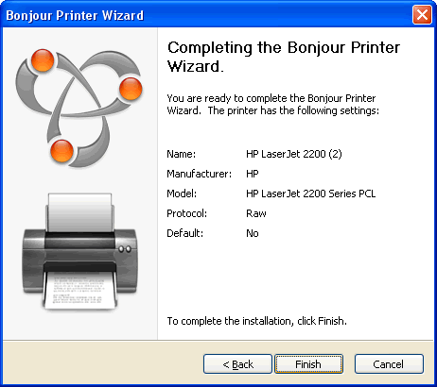The image size is (437, 387).
Task: Click the Finish button
Action: click(x=308, y=364)
